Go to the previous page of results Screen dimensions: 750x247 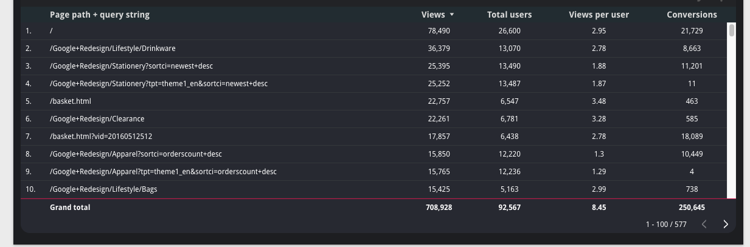tap(704, 224)
